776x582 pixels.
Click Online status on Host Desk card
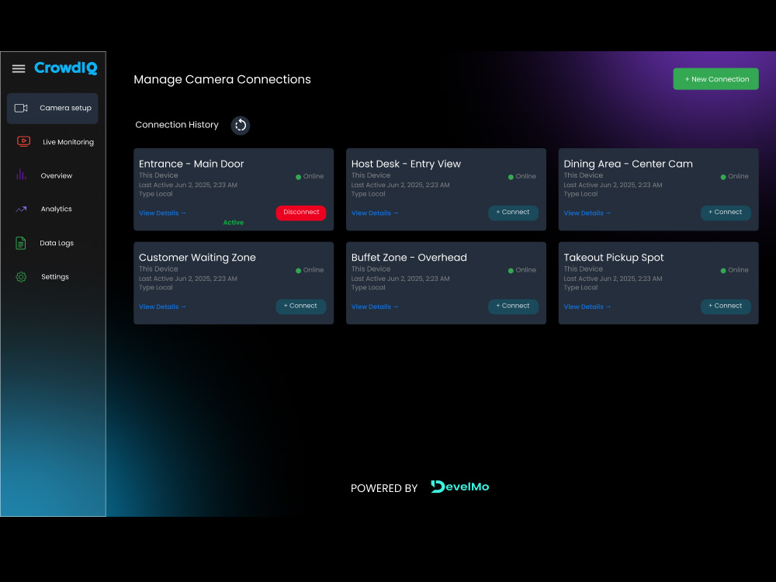pyautogui.click(x=522, y=177)
